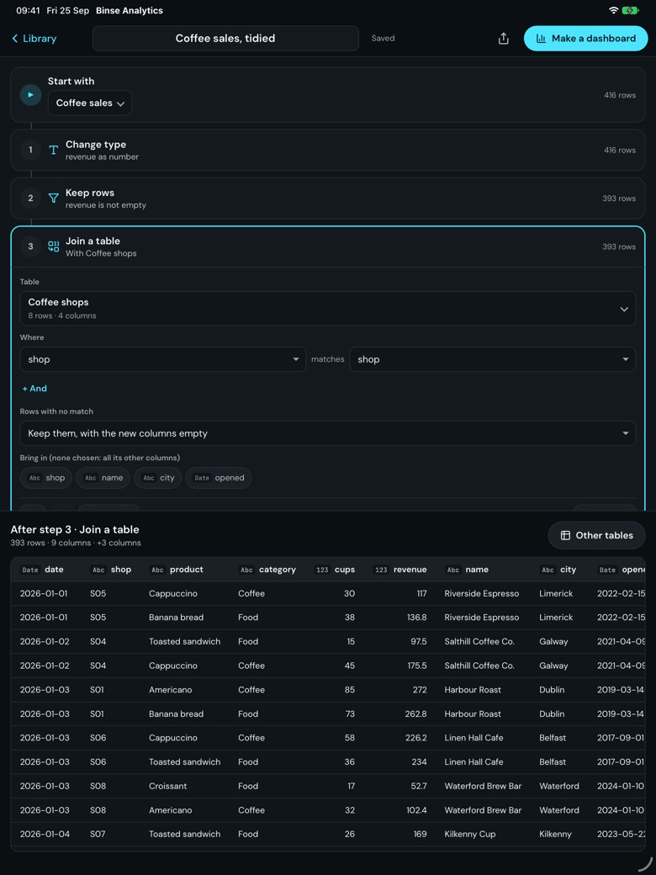This screenshot has width=656, height=875.
Task: Click Make a dashboard button
Action: pos(585,39)
